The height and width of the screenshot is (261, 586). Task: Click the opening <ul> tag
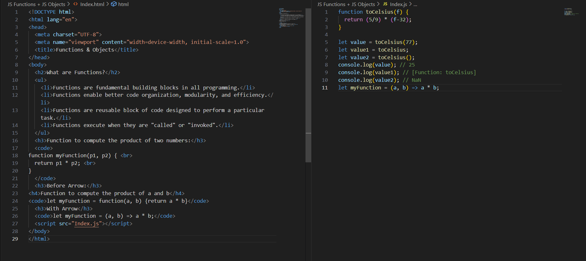(41, 80)
